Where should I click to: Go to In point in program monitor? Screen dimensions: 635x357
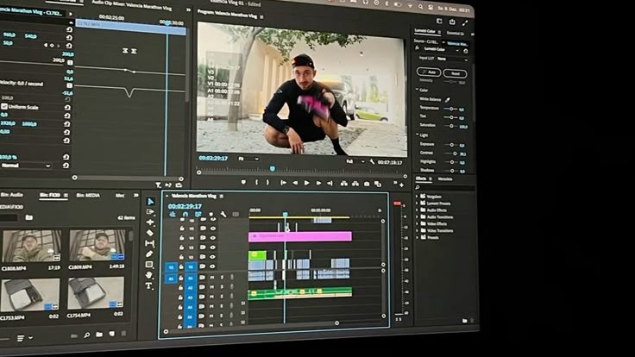pyautogui.click(x=284, y=183)
